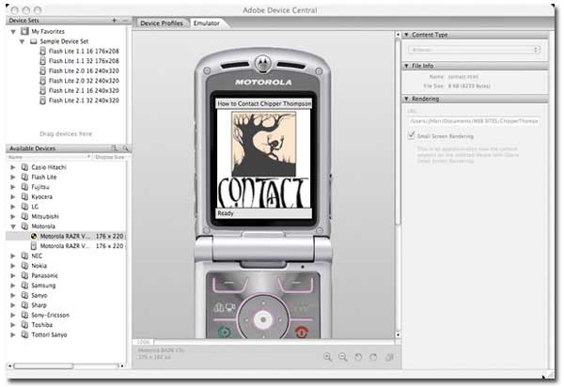Toggle Small Screen Rendering checkbox
This screenshot has width=564, height=387.
411,135
